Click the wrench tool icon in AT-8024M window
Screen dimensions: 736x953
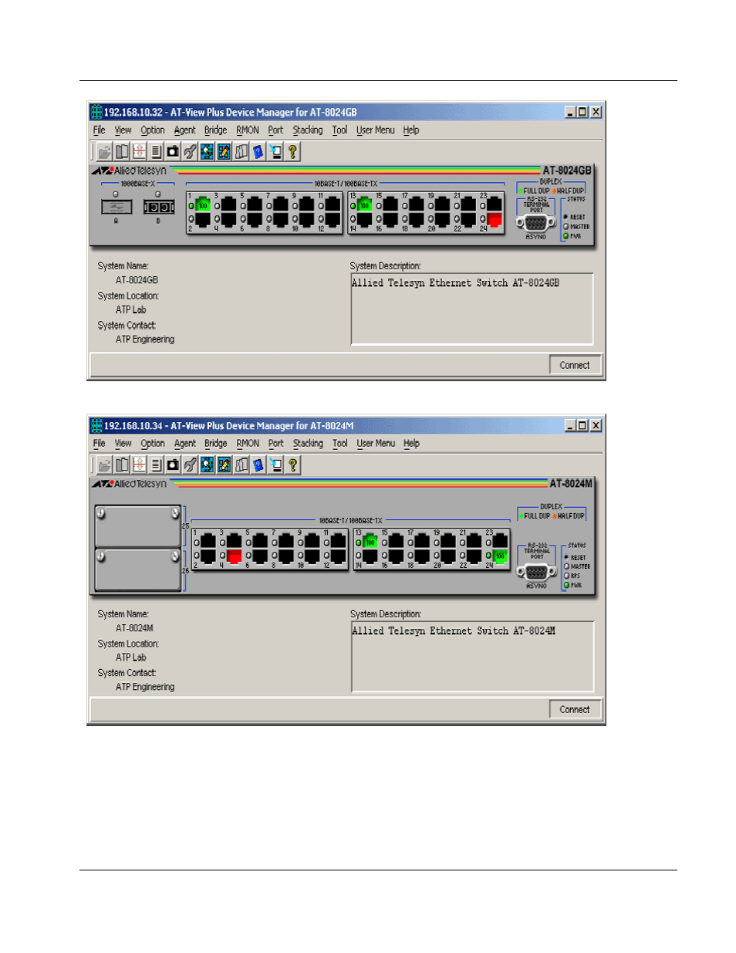pos(190,465)
